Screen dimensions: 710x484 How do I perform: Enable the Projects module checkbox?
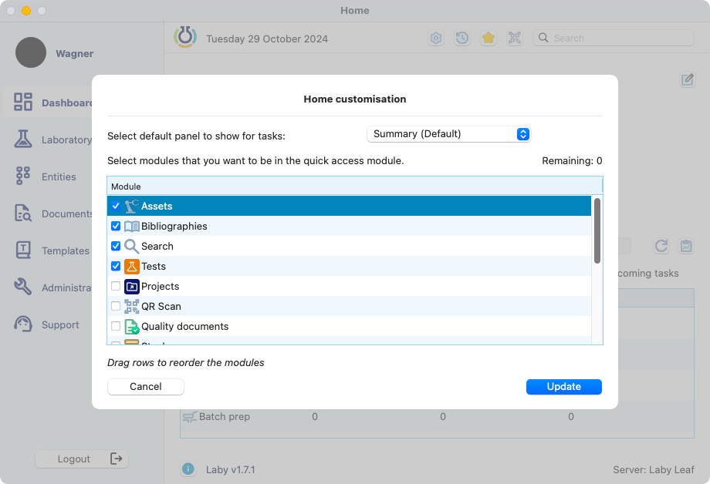point(116,287)
